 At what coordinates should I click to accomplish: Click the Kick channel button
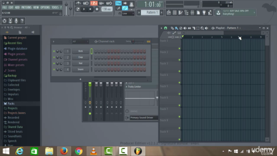click(81, 51)
